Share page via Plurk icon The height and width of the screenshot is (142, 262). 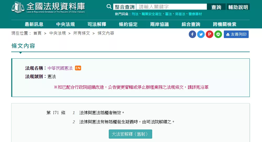[x=209, y=34]
